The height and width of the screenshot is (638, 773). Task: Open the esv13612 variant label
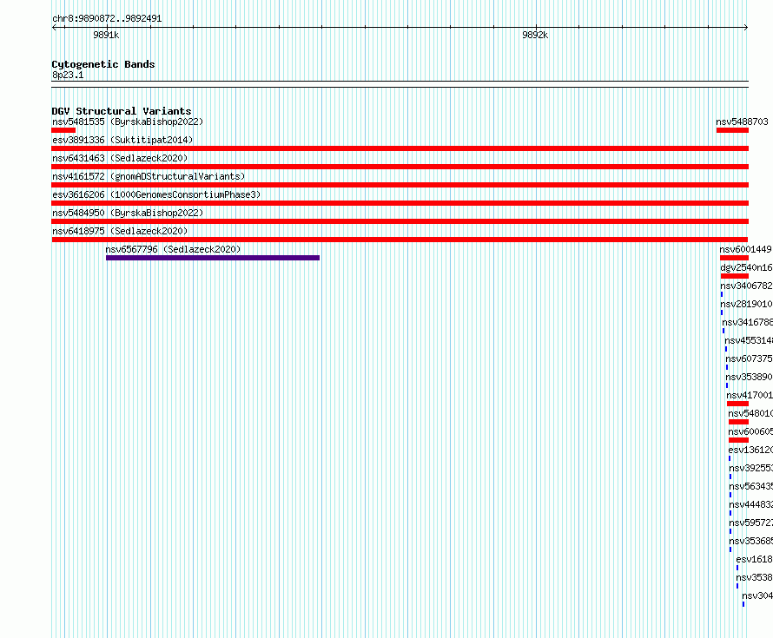pos(750,450)
